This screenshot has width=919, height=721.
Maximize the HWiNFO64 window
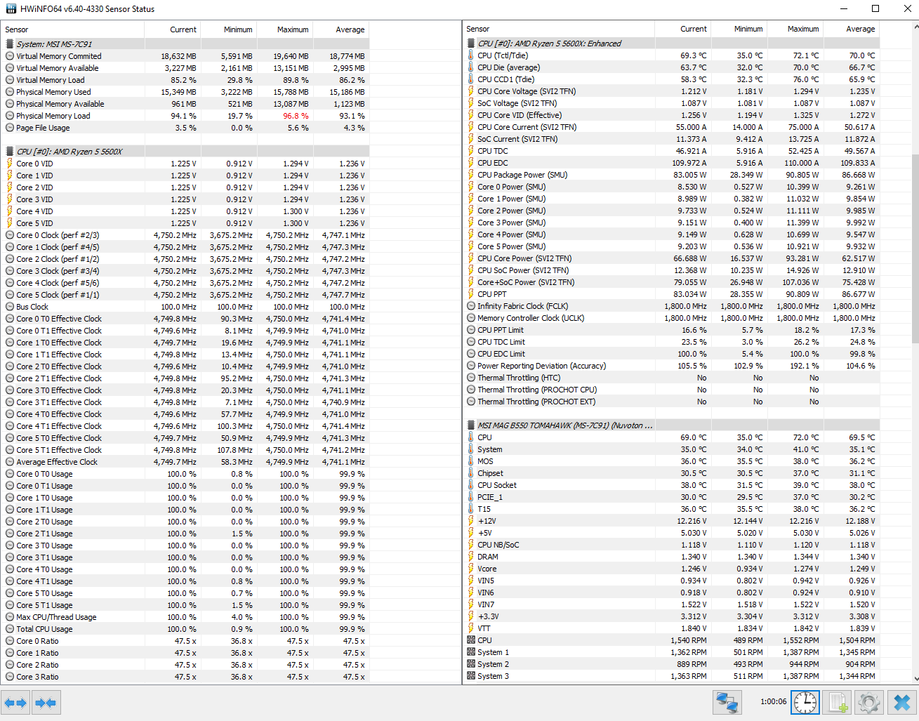point(875,8)
